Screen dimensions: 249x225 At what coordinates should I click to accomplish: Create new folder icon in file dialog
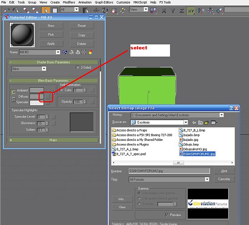(207, 123)
